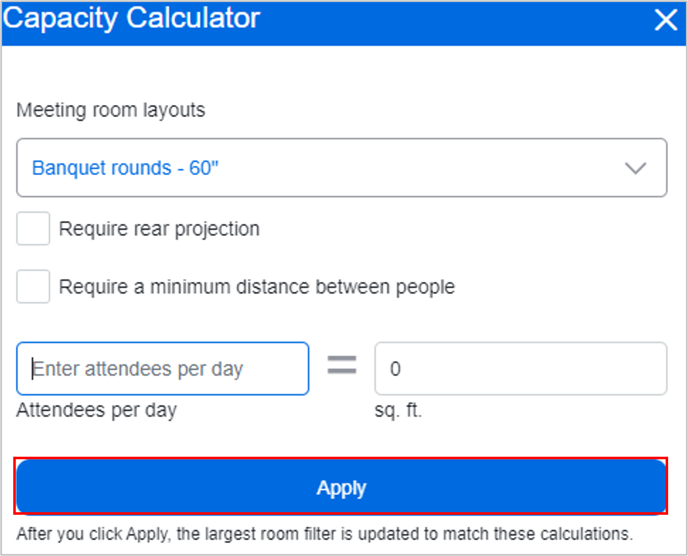Tick the minimum distance between people checkbox
The image size is (688, 556).
click(x=33, y=287)
